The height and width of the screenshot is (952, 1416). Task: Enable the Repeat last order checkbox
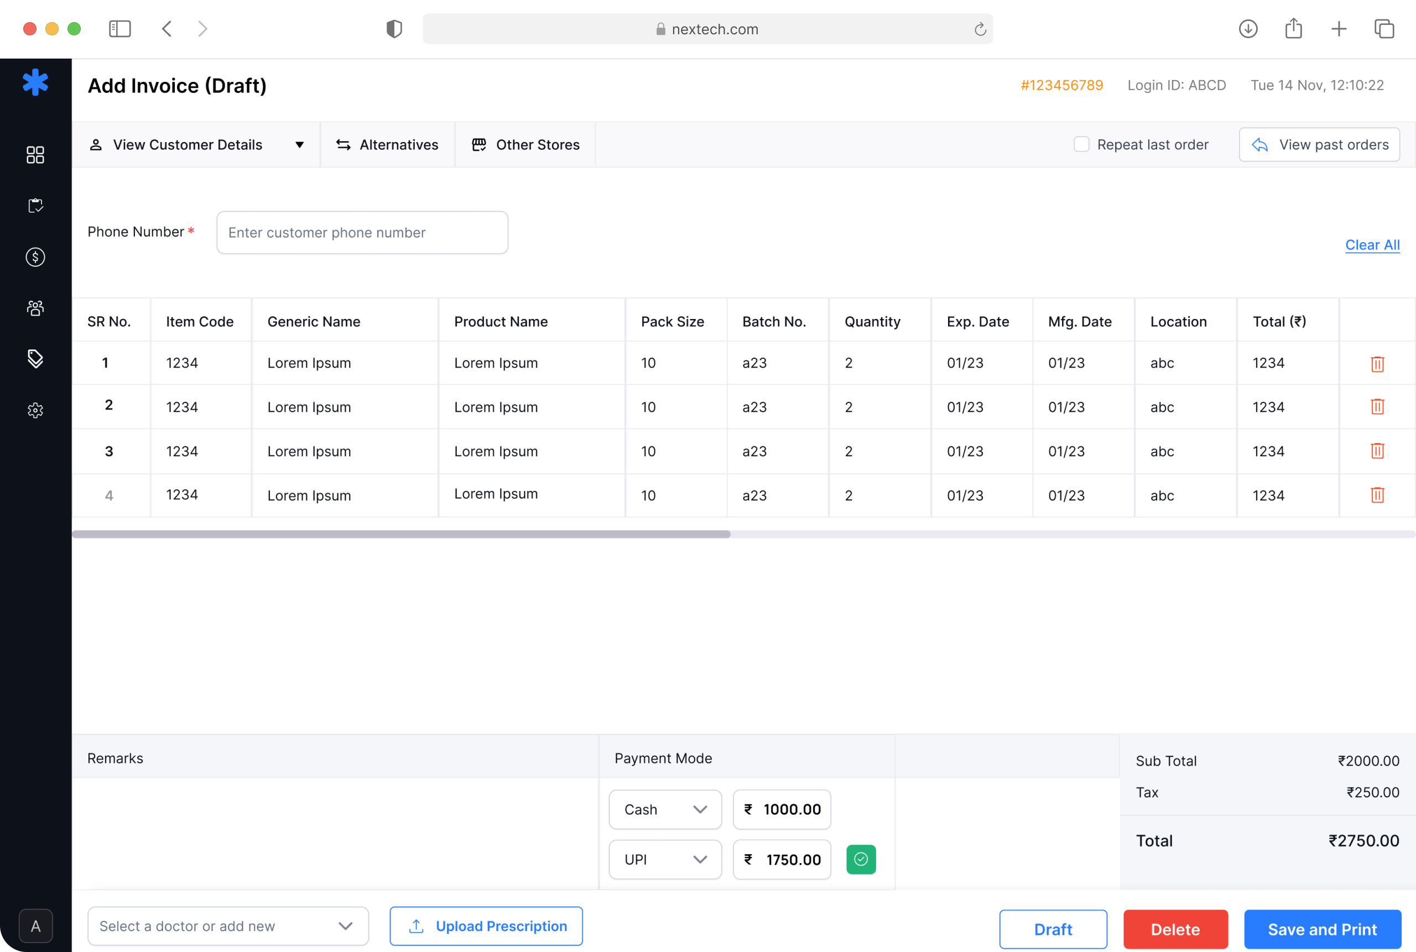click(x=1081, y=144)
